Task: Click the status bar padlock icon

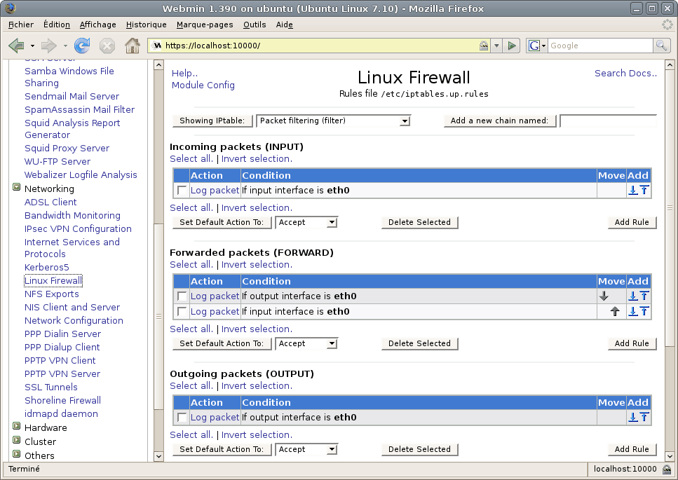Action: [x=667, y=469]
